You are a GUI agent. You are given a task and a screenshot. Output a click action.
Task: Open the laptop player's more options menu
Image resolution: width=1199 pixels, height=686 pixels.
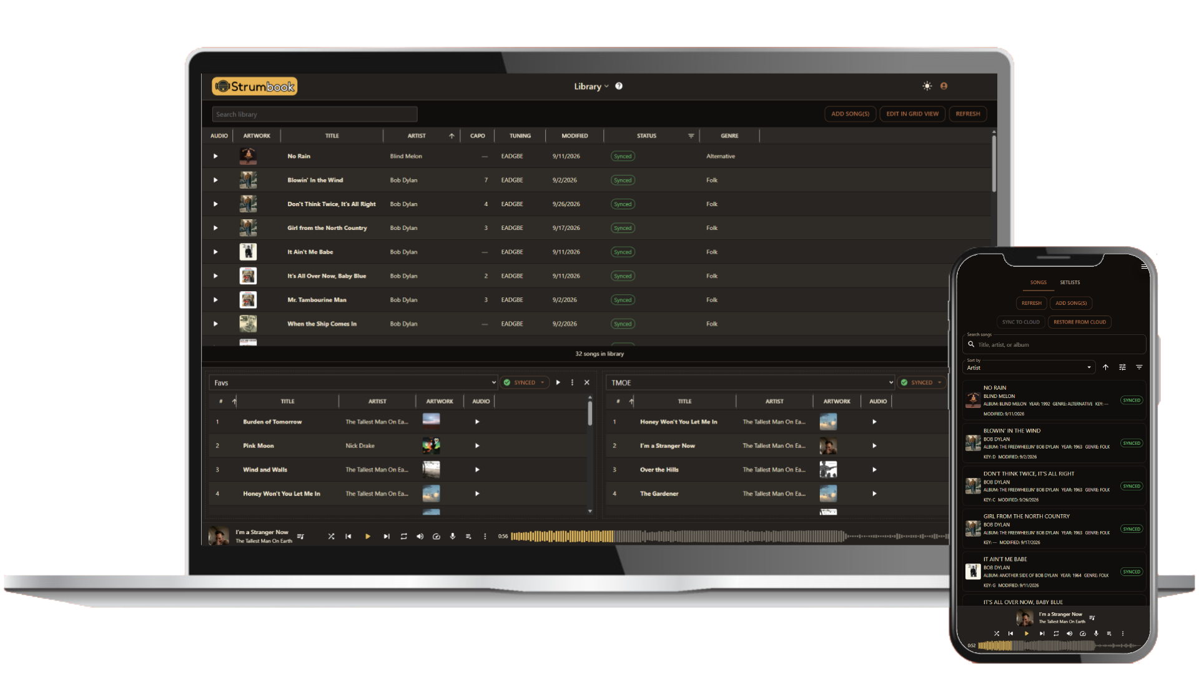(x=485, y=536)
